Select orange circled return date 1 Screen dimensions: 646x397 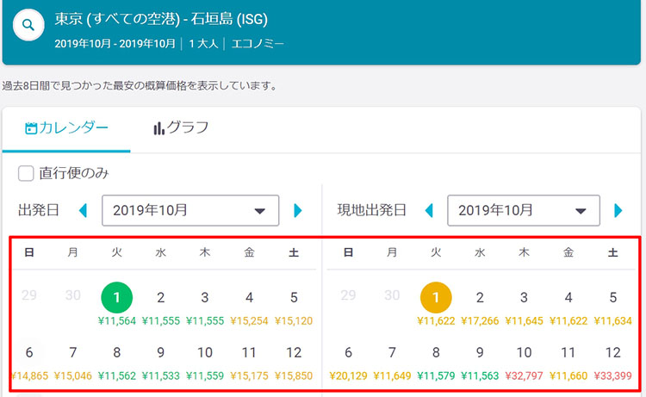pyautogui.click(x=436, y=297)
